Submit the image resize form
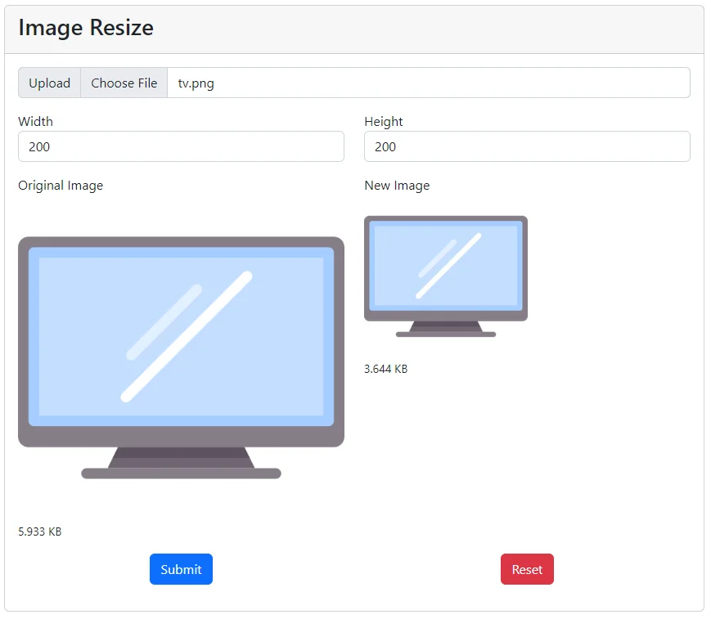The width and height of the screenshot is (711, 619). [x=181, y=569]
